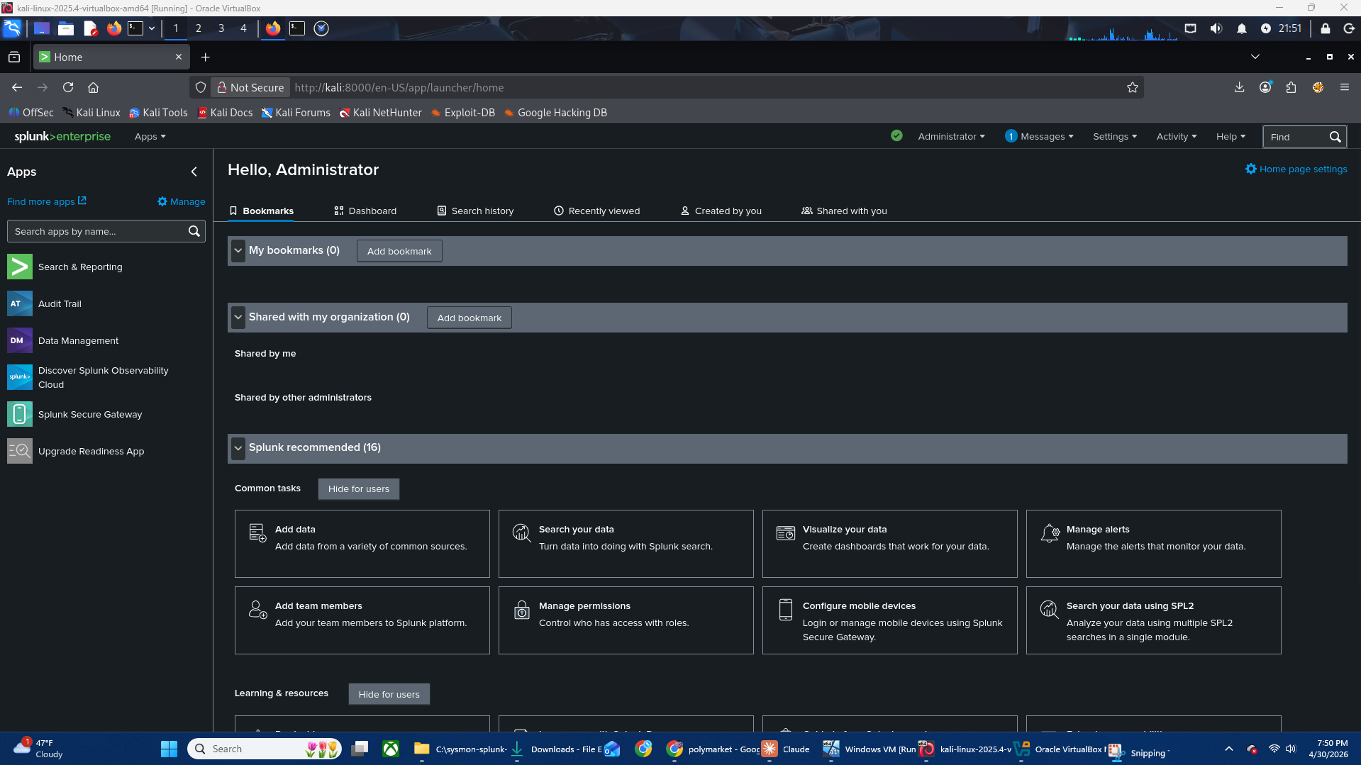1361x765 pixels.
Task: Focus the Search apps by name field
Action: coord(106,231)
